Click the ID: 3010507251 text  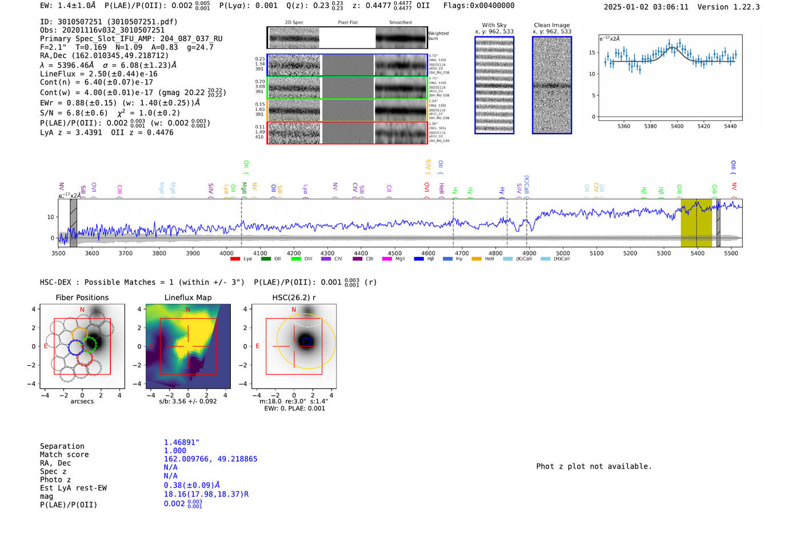(109, 22)
